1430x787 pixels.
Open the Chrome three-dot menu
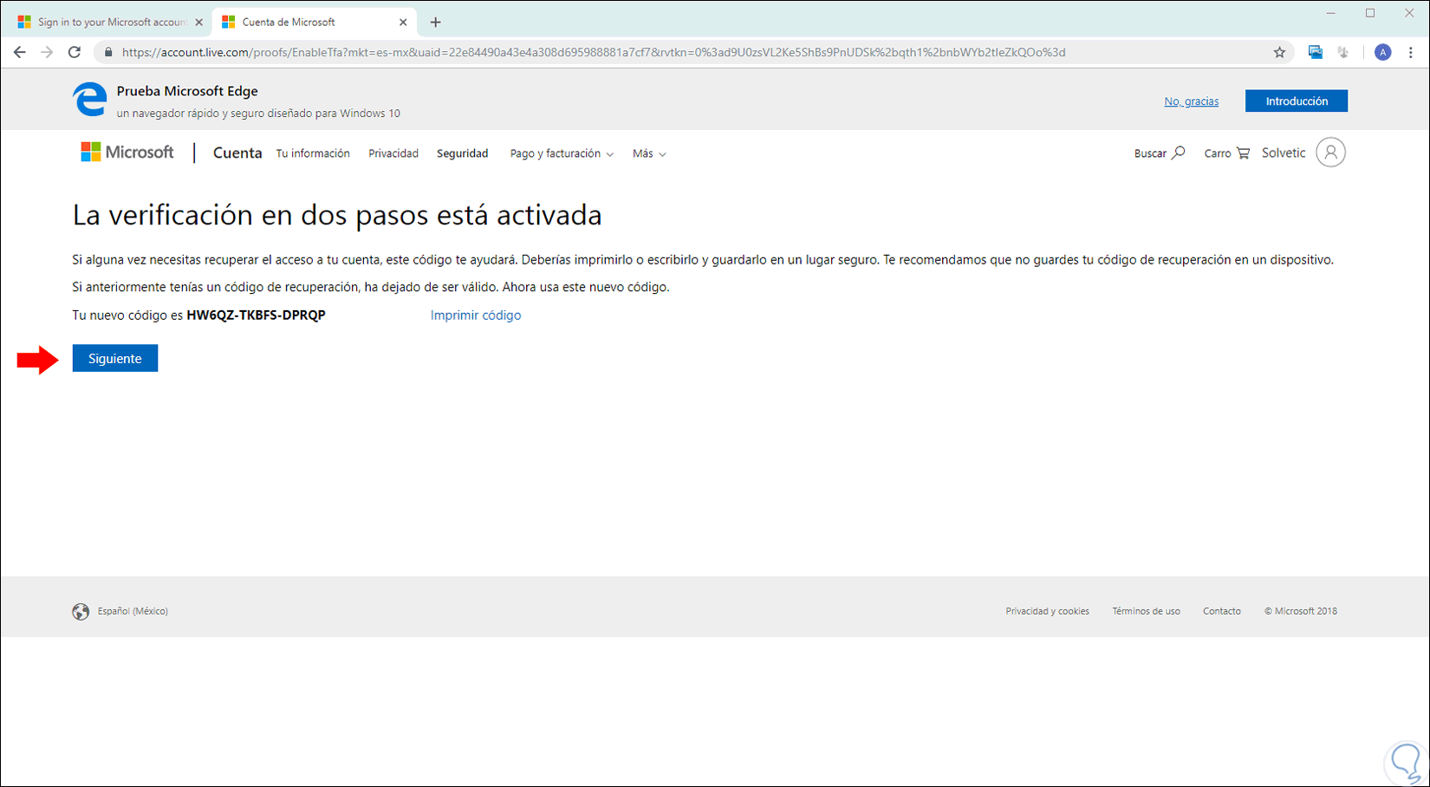1410,52
